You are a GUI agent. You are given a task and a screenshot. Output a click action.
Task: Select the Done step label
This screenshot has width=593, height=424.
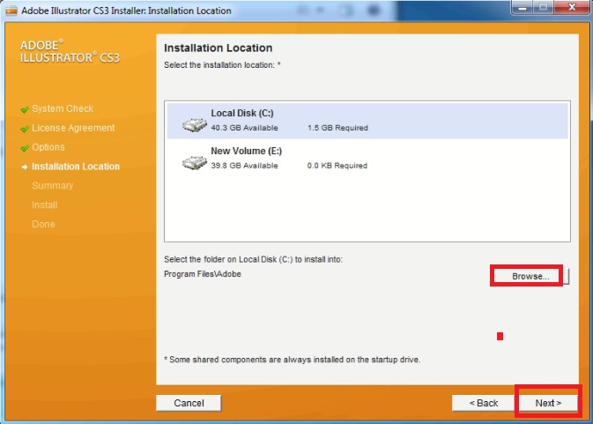coord(43,224)
